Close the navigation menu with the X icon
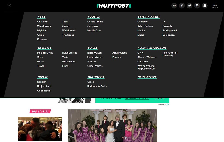 coord(9,6)
